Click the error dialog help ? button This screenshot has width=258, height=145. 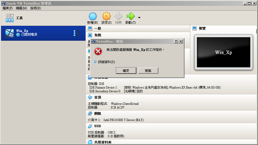(x=176, y=42)
